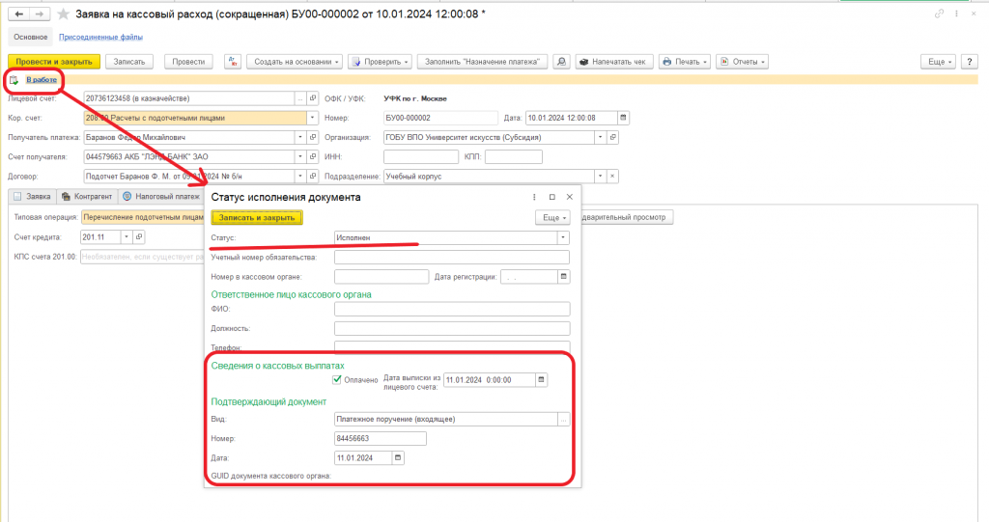Open calendar for Дата регистрации field
The image size is (989, 522).
[564, 277]
